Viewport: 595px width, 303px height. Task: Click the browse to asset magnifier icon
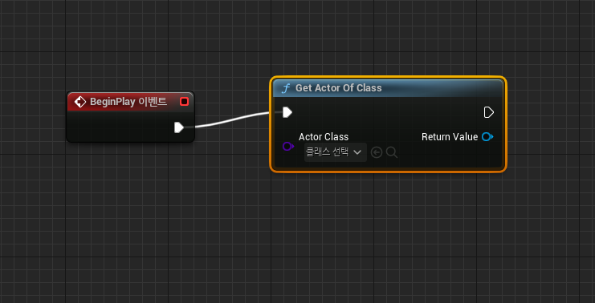(x=392, y=152)
